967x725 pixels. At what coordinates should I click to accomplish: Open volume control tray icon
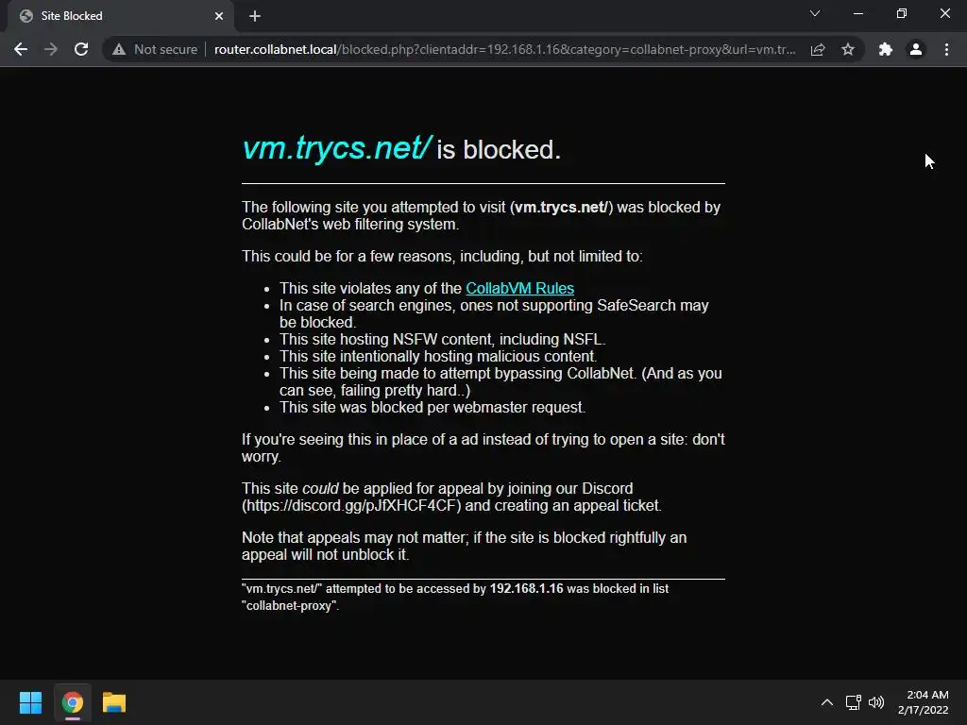(x=875, y=702)
